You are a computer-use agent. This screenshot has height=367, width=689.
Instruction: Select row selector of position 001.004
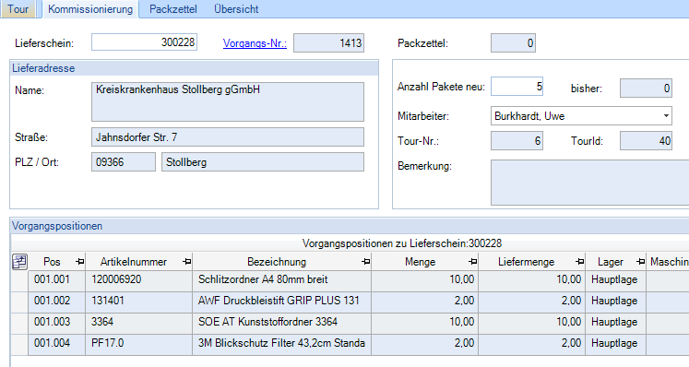[x=19, y=344]
